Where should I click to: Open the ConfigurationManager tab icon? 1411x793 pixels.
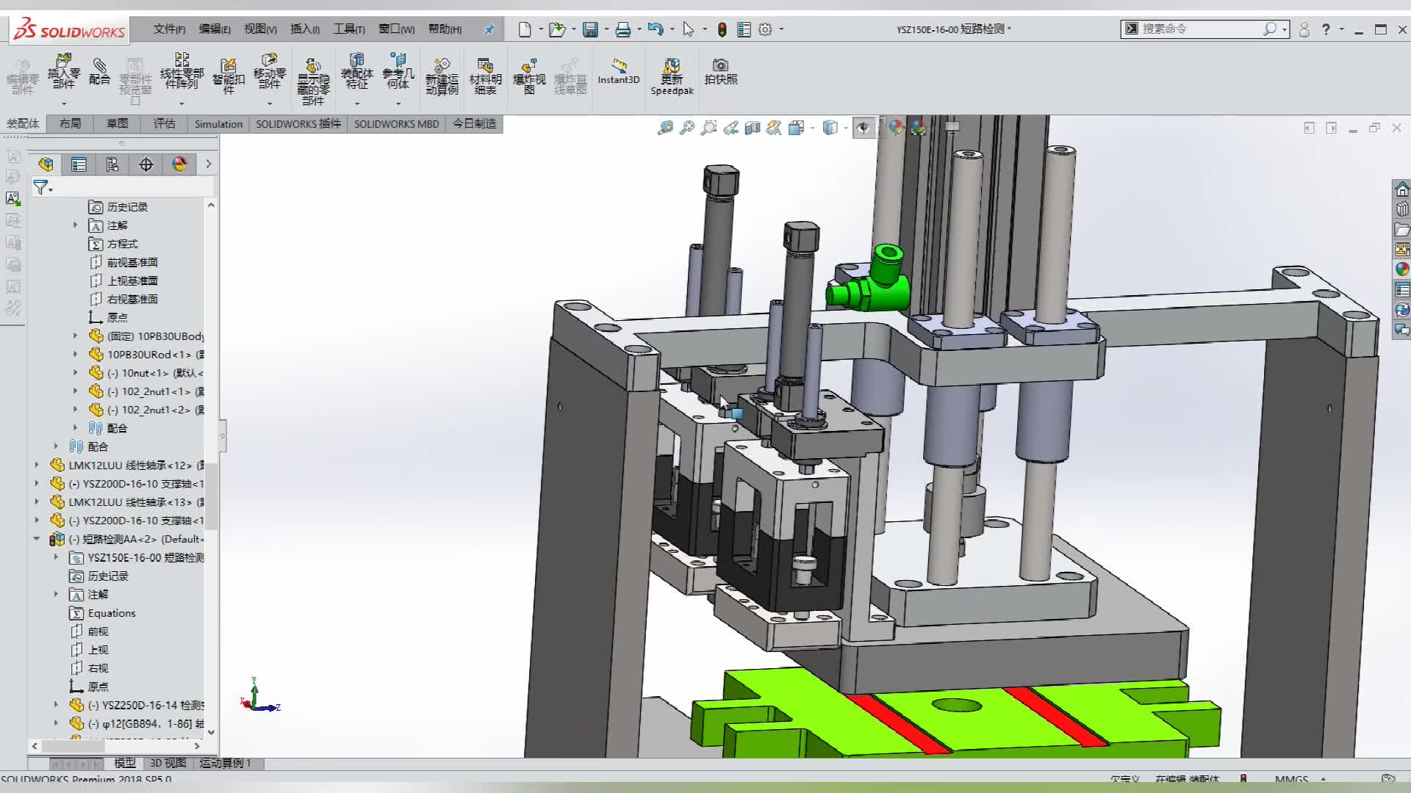point(112,164)
